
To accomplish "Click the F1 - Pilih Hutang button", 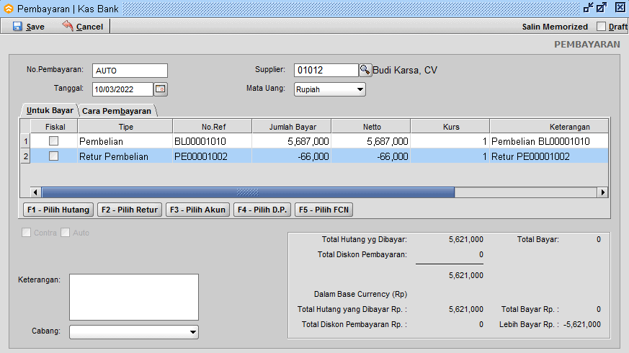I will click(x=58, y=210).
